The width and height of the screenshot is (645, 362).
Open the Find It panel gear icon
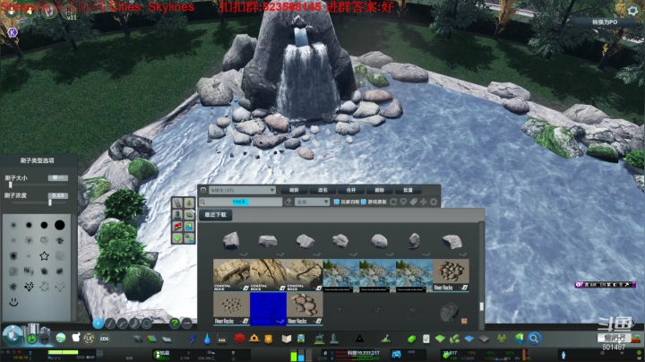434,202
